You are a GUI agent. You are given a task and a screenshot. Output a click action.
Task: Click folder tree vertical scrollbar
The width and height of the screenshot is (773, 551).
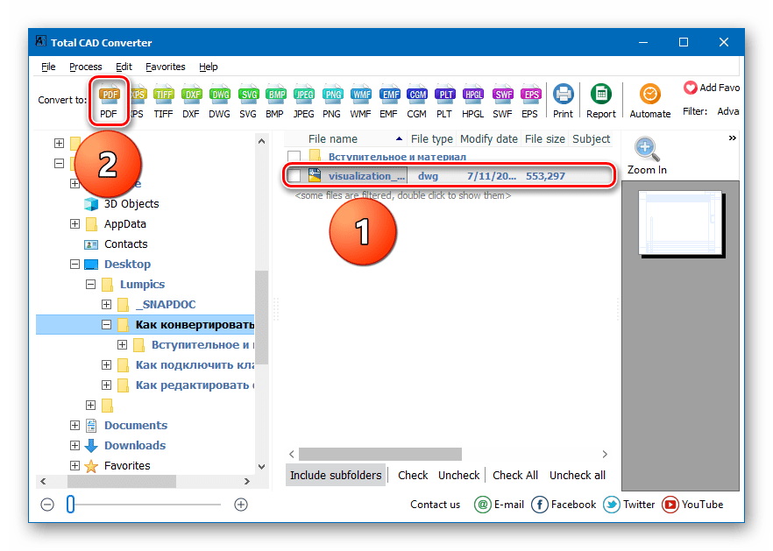pyautogui.click(x=262, y=317)
